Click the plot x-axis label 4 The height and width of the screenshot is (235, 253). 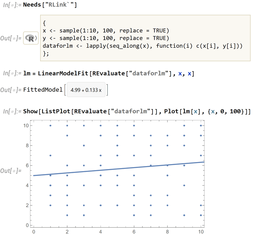(101, 232)
